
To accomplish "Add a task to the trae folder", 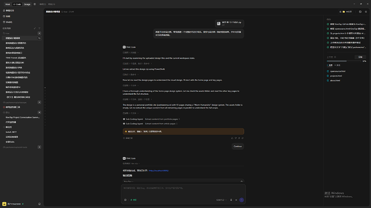I will click(39, 33).
